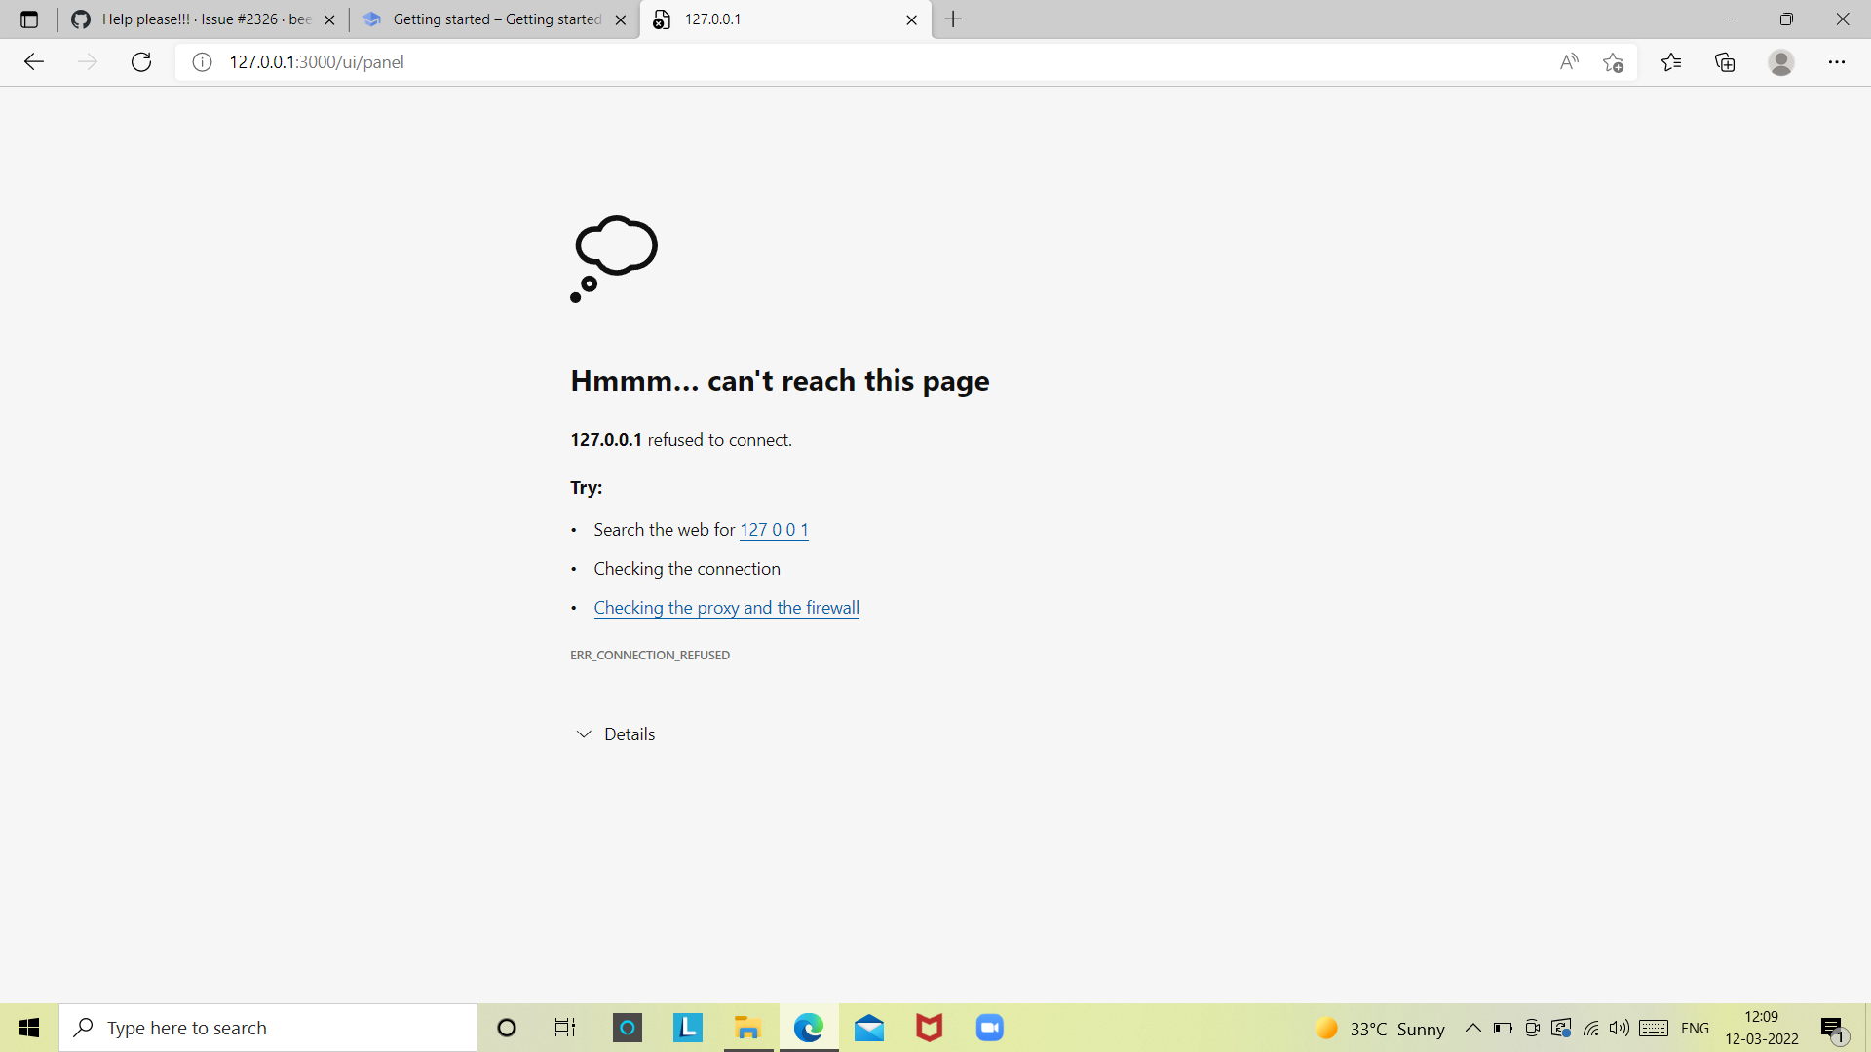The height and width of the screenshot is (1052, 1871).
Task: Open the Collections icon in Edge toolbar
Action: pyautogui.click(x=1725, y=61)
